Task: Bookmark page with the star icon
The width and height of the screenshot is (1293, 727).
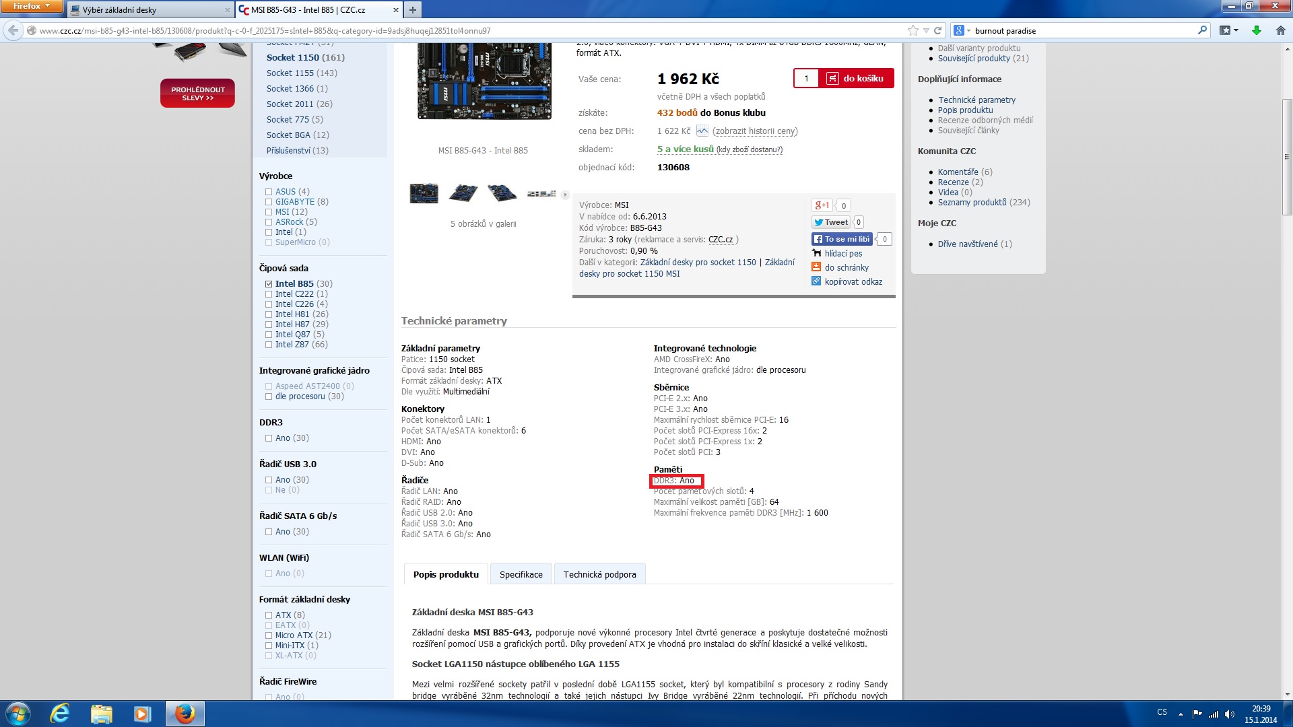Action: 913,30
